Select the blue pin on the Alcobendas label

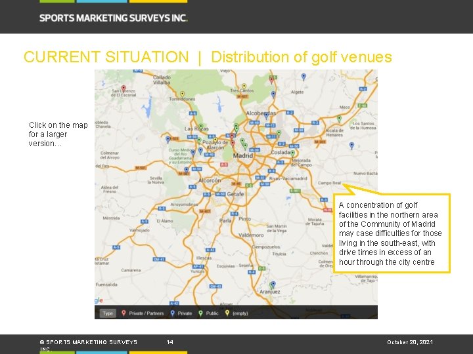pos(266,115)
